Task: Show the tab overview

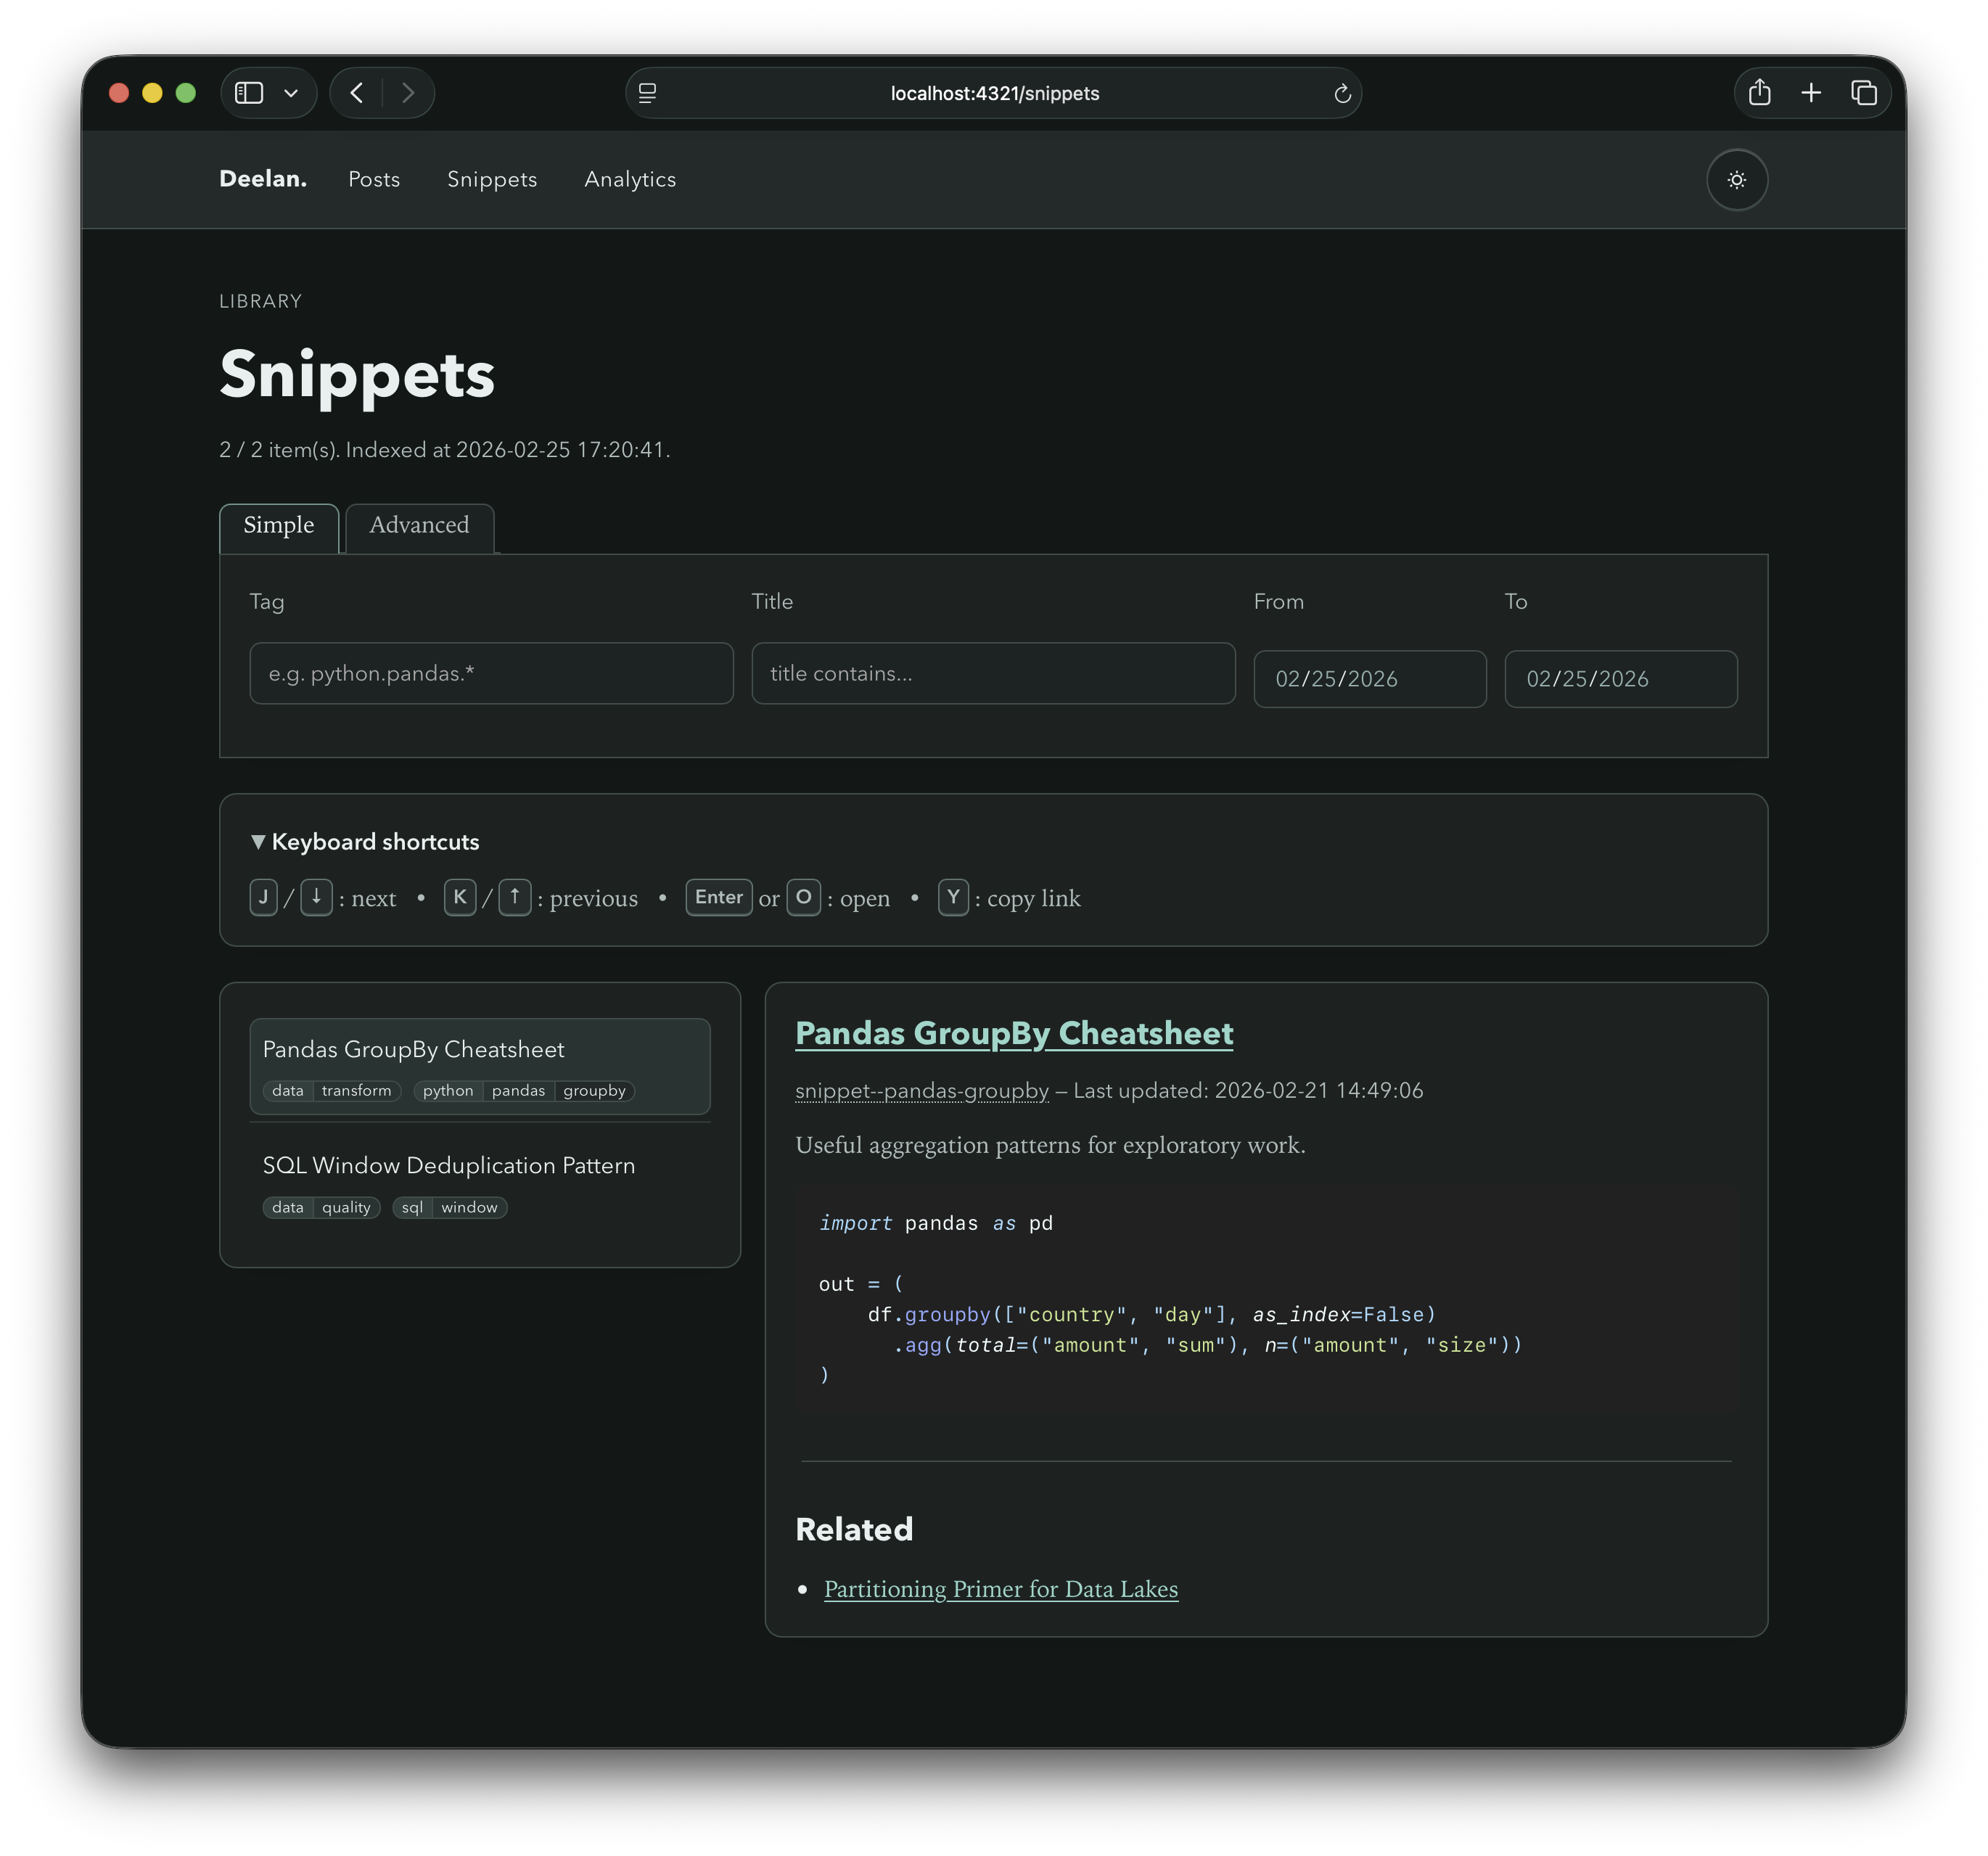Action: point(1864,92)
